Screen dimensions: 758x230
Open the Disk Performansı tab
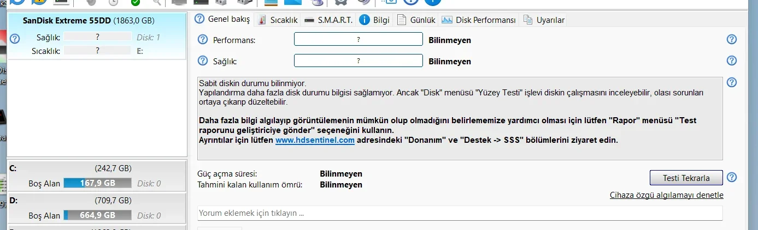[479, 20]
